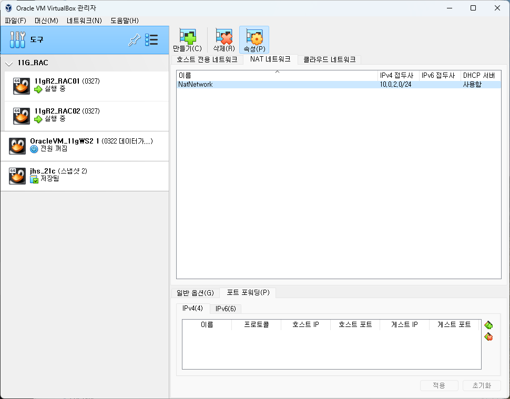Select the 11gR2_RAC02 virtual machine
This screenshot has height=399, width=510.
pyautogui.click(x=87, y=116)
